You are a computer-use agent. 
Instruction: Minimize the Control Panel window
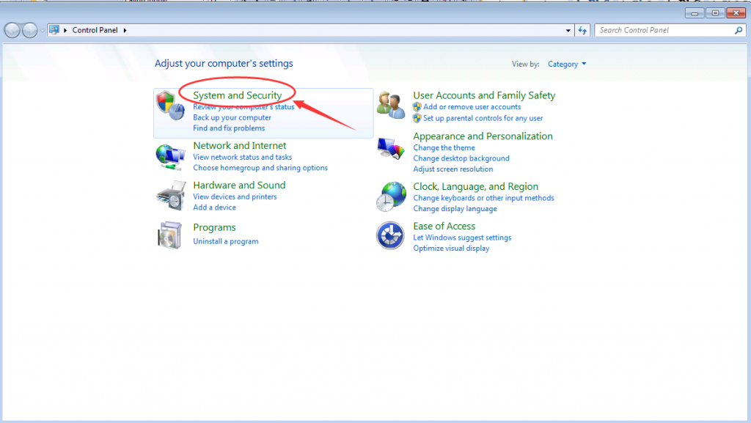695,13
